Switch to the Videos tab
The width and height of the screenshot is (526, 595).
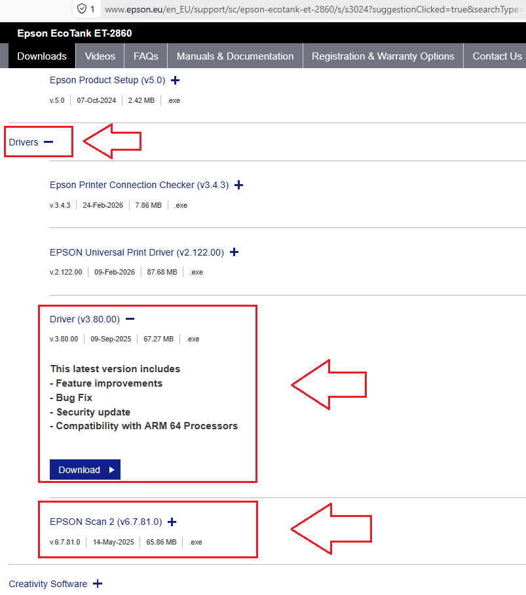point(100,56)
